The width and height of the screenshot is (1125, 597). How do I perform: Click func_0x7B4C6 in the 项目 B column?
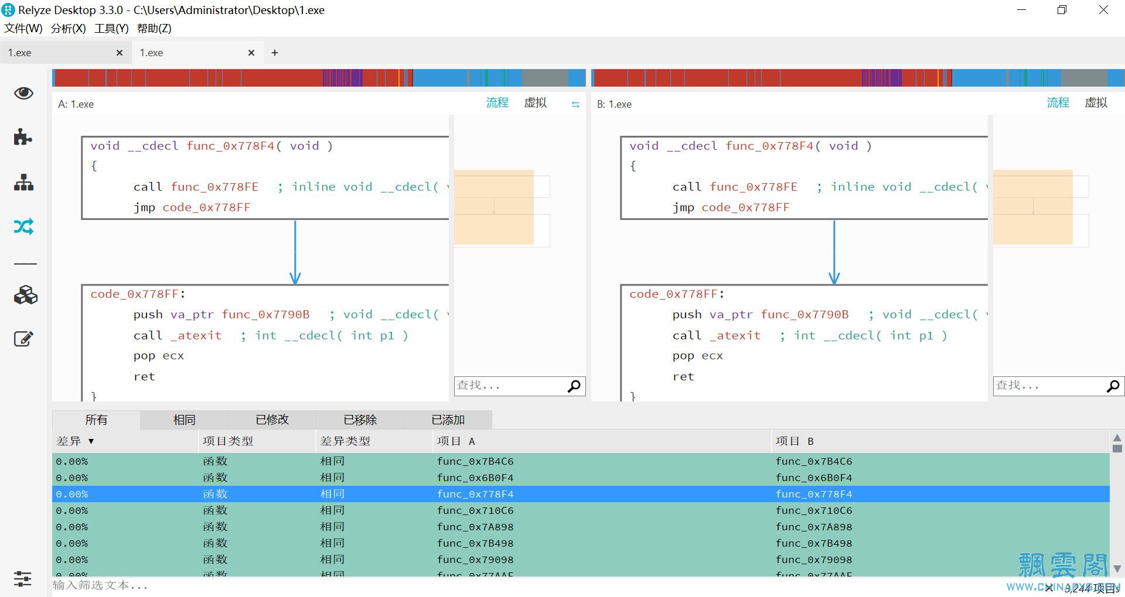(814, 461)
